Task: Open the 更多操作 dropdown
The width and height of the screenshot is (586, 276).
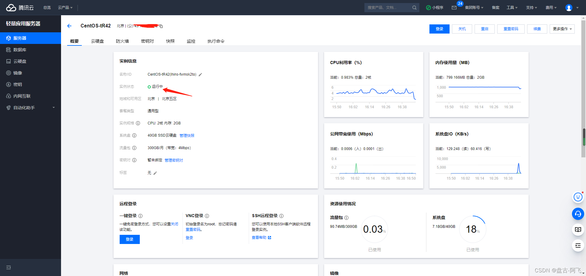Action: [562, 29]
